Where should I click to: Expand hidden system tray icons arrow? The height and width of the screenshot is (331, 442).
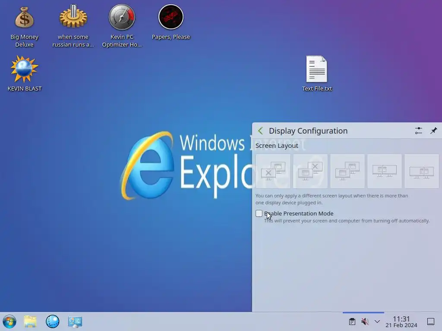tap(377, 322)
